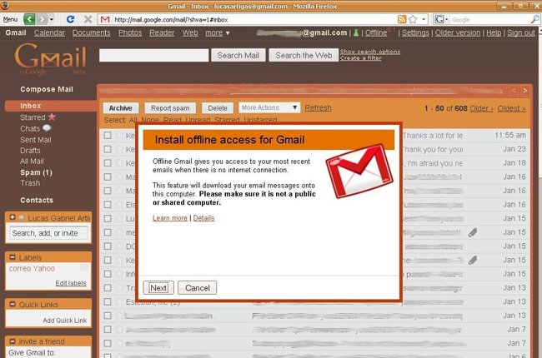Click the 'Search, add, or invite' chat field
542x358 pixels.
[x=48, y=233]
